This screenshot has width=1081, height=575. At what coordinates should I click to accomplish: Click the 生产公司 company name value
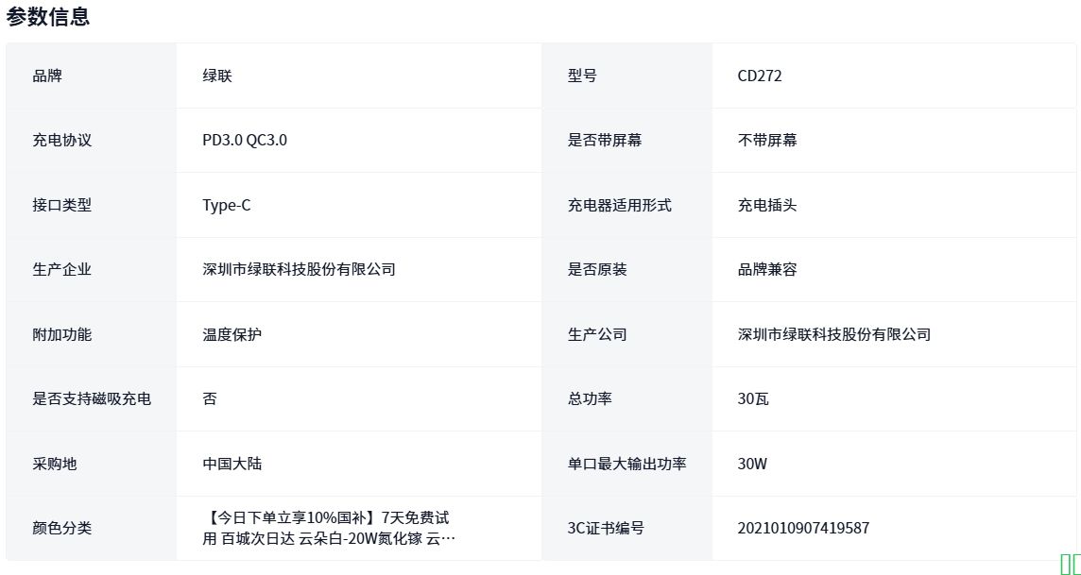[x=833, y=334]
